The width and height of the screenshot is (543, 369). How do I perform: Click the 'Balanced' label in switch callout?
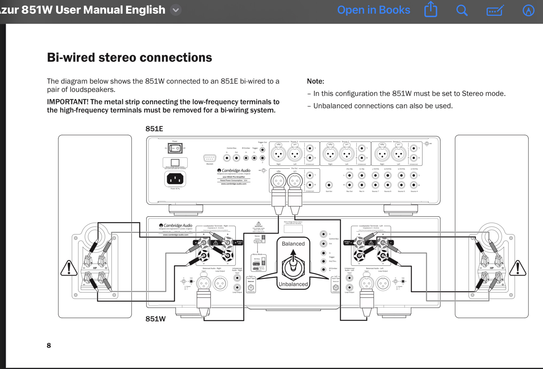point(293,244)
